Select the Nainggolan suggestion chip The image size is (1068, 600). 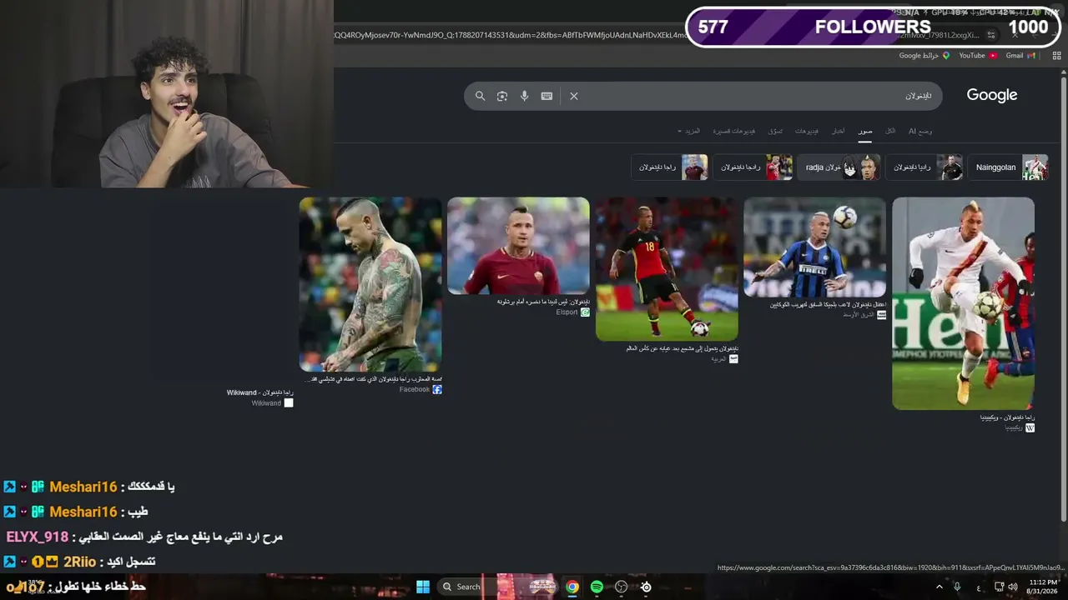pyautogui.click(x=1009, y=167)
